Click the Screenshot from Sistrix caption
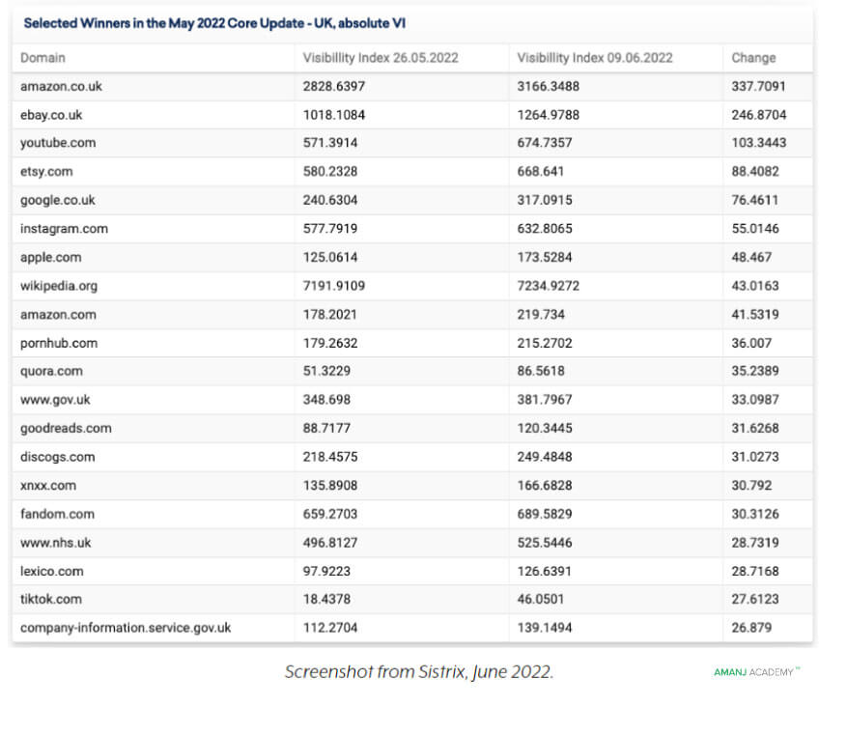The width and height of the screenshot is (847, 735). [419, 672]
